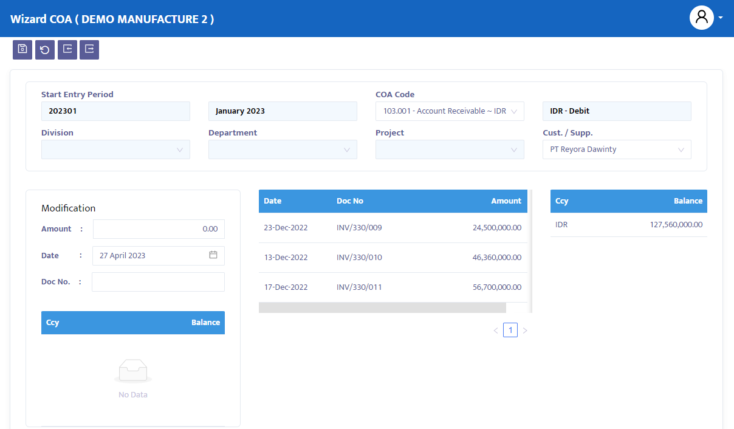Click the No Data empty-state icon
This screenshot has width=734, height=429.
coord(133,371)
